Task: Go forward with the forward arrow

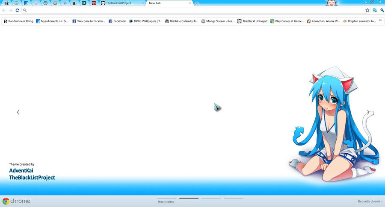Action: point(11,10)
